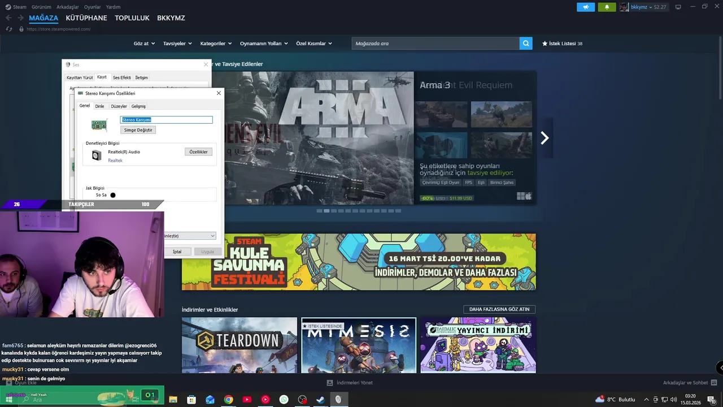The width and height of the screenshot is (723, 407).
Task: Go back with the left arrow
Action: (8, 18)
